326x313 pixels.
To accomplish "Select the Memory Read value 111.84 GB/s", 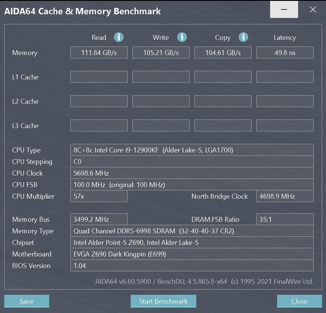I will (99, 52).
